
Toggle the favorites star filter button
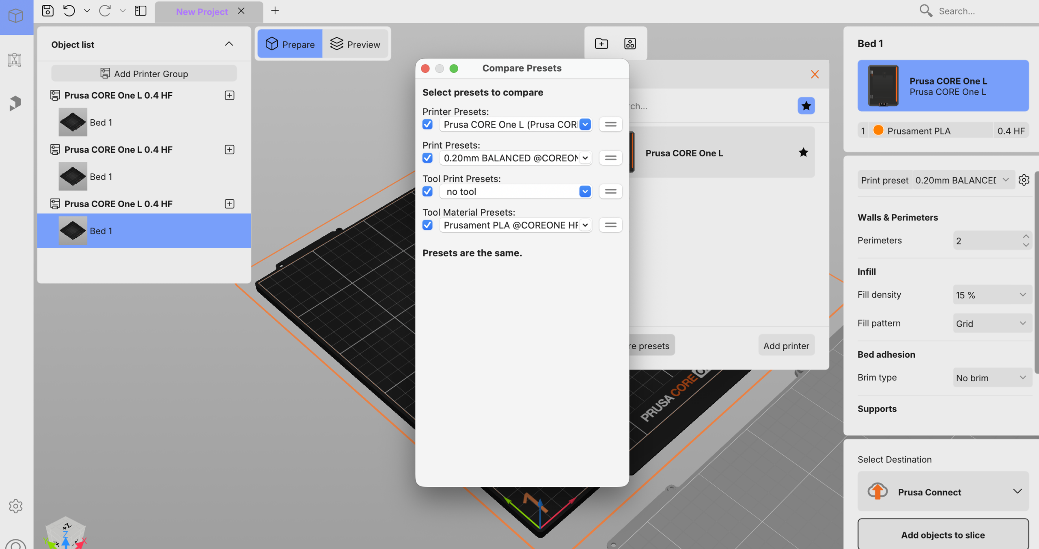point(806,106)
